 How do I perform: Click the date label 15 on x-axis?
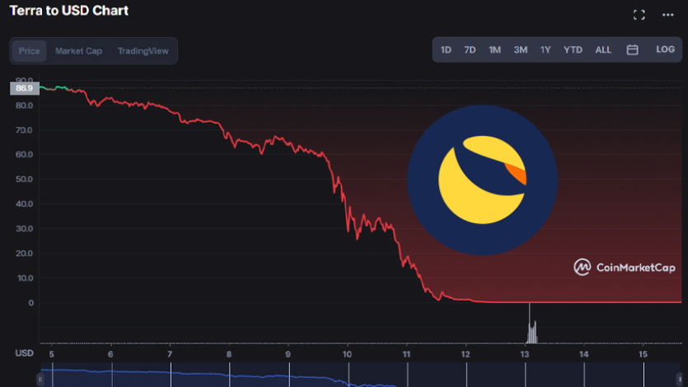[x=643, y=354]
